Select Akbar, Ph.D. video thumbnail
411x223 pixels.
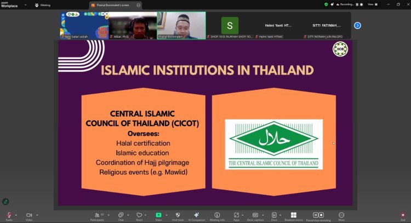(133, 25)
